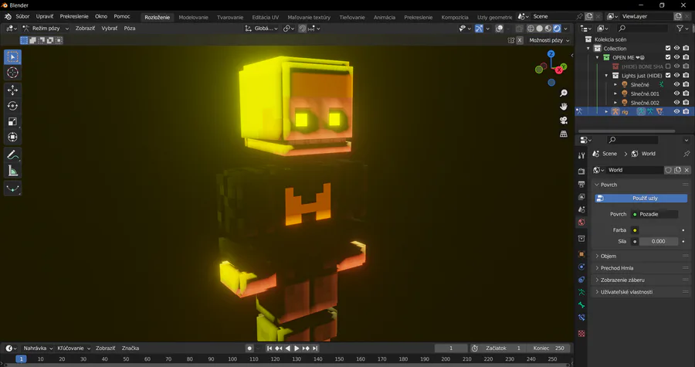The image size is (695, 367).
Task: Open the Póza header menu
Action: 130,29
